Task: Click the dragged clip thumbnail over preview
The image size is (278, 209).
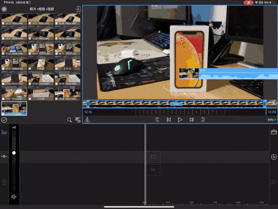Action: tap(189, 73)
